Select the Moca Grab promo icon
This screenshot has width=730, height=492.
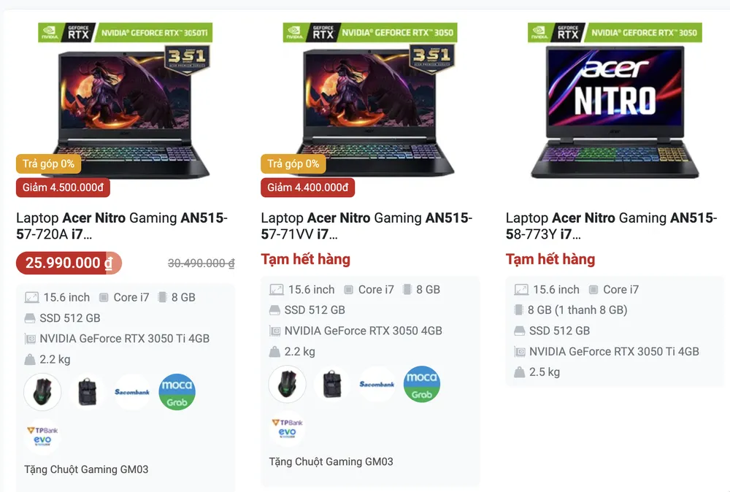(x=177, y=392)
